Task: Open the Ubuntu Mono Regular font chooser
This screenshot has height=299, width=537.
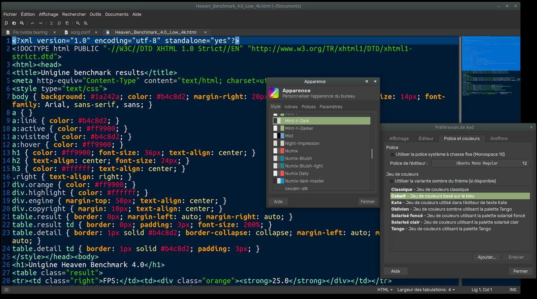Action: pyautogui.click(x=481, y=163)
